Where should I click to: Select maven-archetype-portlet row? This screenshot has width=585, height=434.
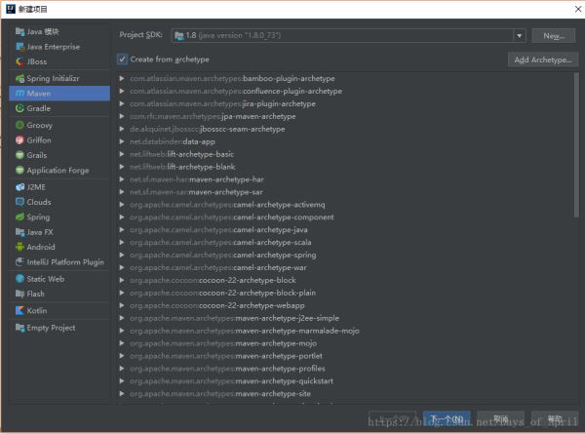[345, 356]
